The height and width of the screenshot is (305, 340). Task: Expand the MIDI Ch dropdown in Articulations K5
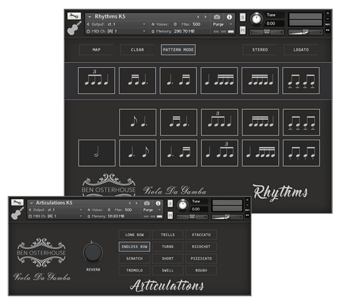coord(55,216)
